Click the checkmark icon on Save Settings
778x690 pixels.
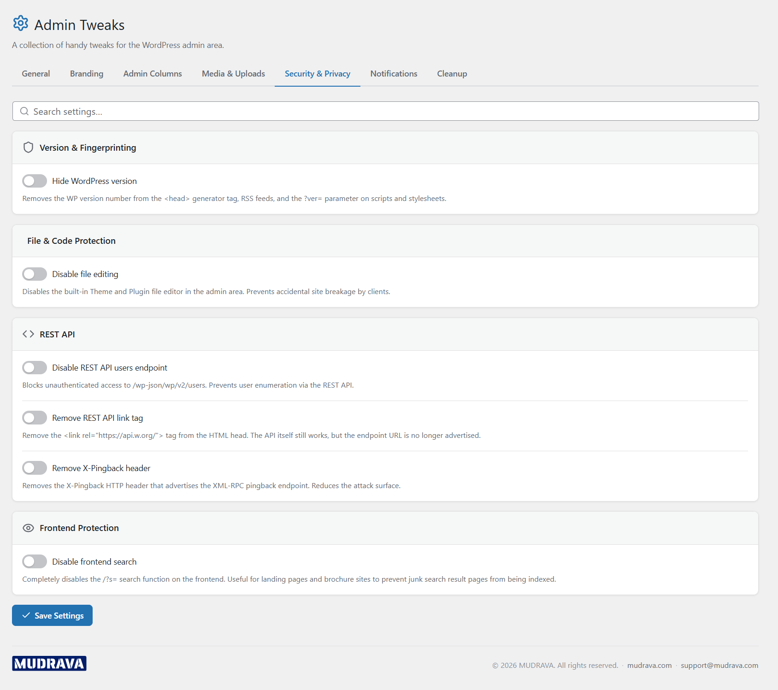(27, 615)
